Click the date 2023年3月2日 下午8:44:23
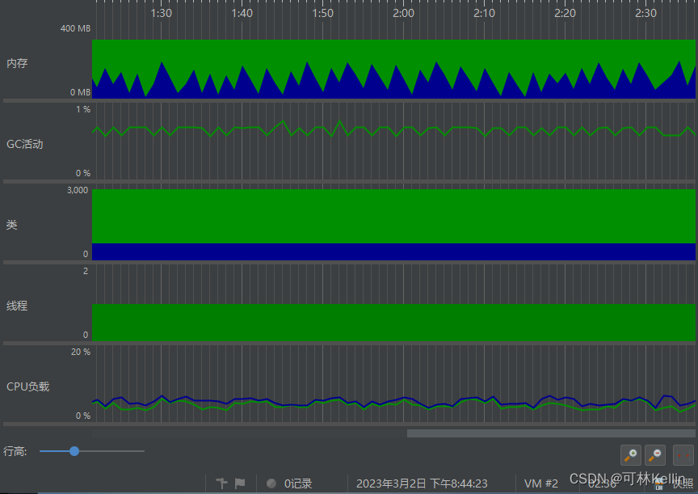 422,483
